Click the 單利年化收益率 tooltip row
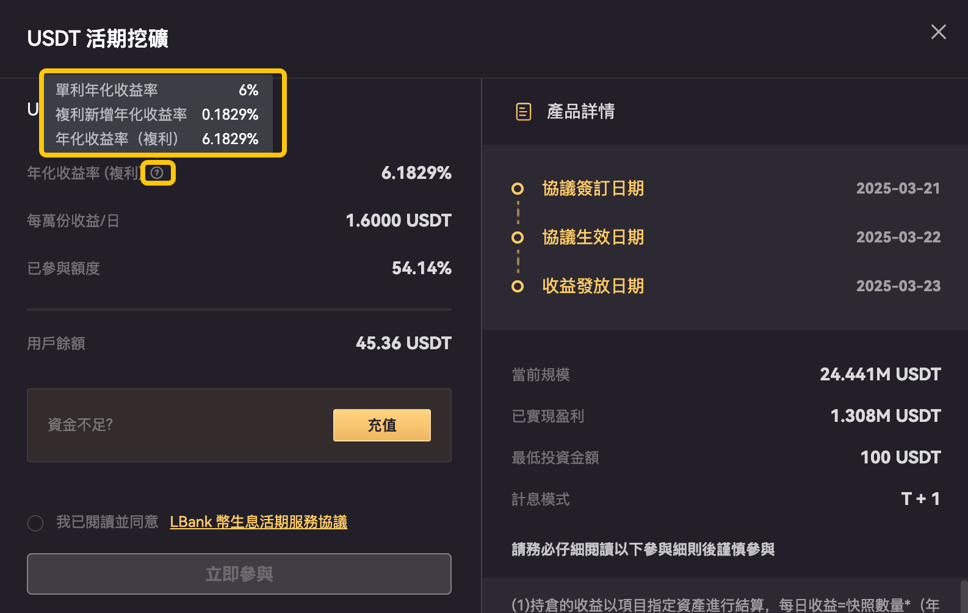Viewport: 968px width, 613px height. tap(157, 90)
